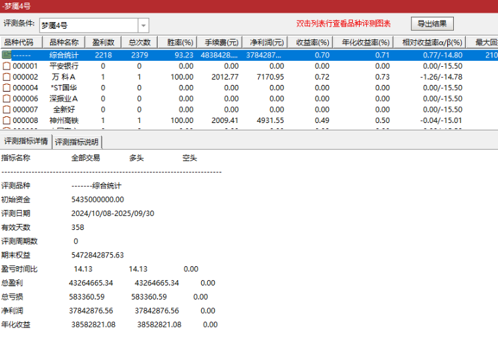The width and height of the screenshot is (498, 341).
Task: Click the 2218 profit count cell
Action: click(104, 55)
